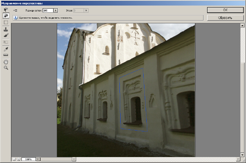
Task: Choose the Marquee selection tool
Action: (6, 23)
